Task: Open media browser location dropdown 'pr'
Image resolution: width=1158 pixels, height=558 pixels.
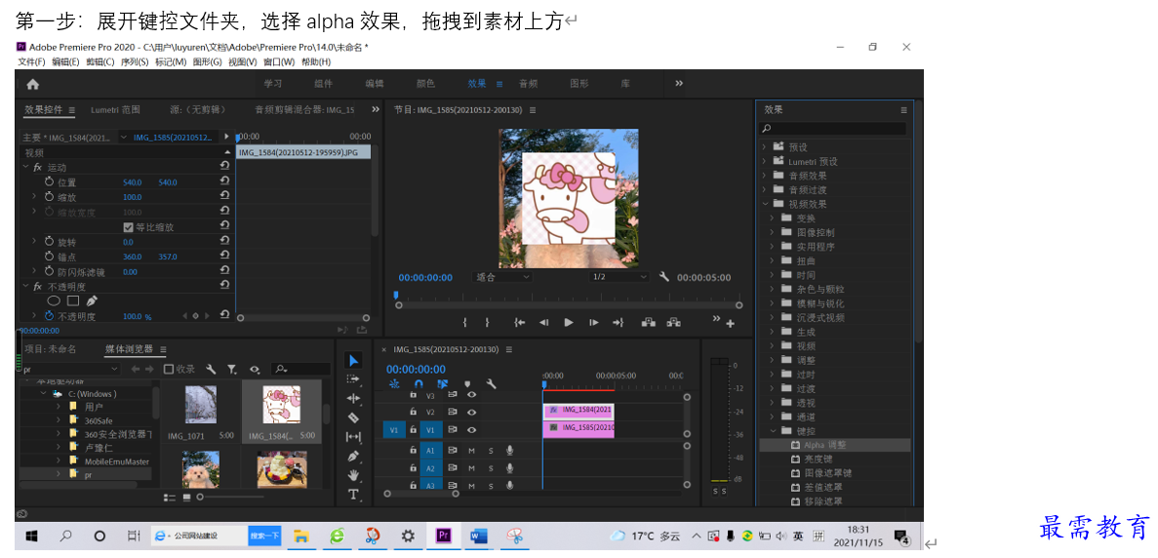Action: point(70,369)
